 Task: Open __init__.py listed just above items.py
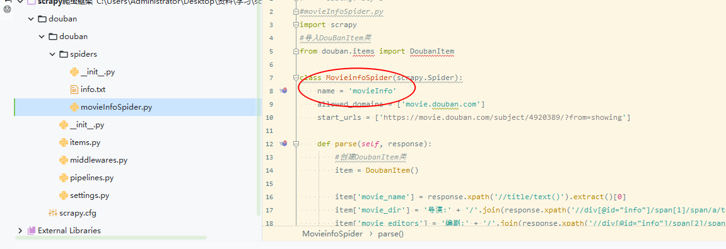[87, 125]
